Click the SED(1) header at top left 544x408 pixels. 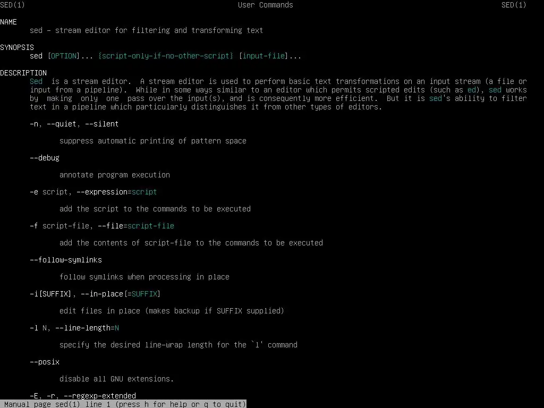[13, 5]
